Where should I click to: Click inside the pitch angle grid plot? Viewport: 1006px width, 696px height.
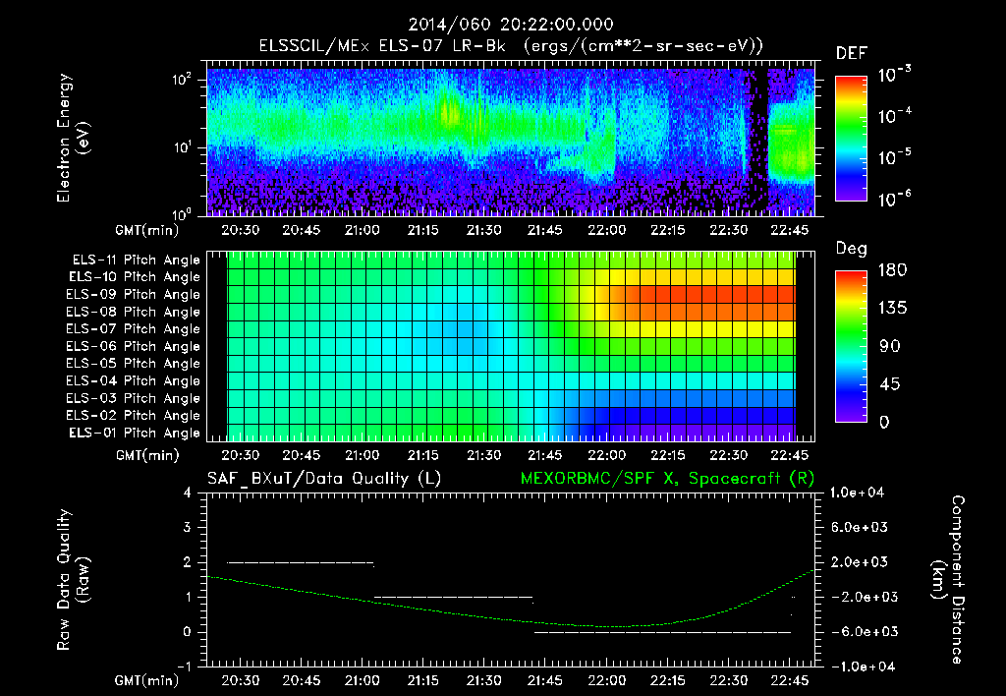(511, 346)
